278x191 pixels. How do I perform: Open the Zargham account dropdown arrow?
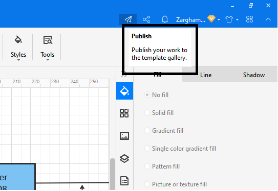(219, 19)
